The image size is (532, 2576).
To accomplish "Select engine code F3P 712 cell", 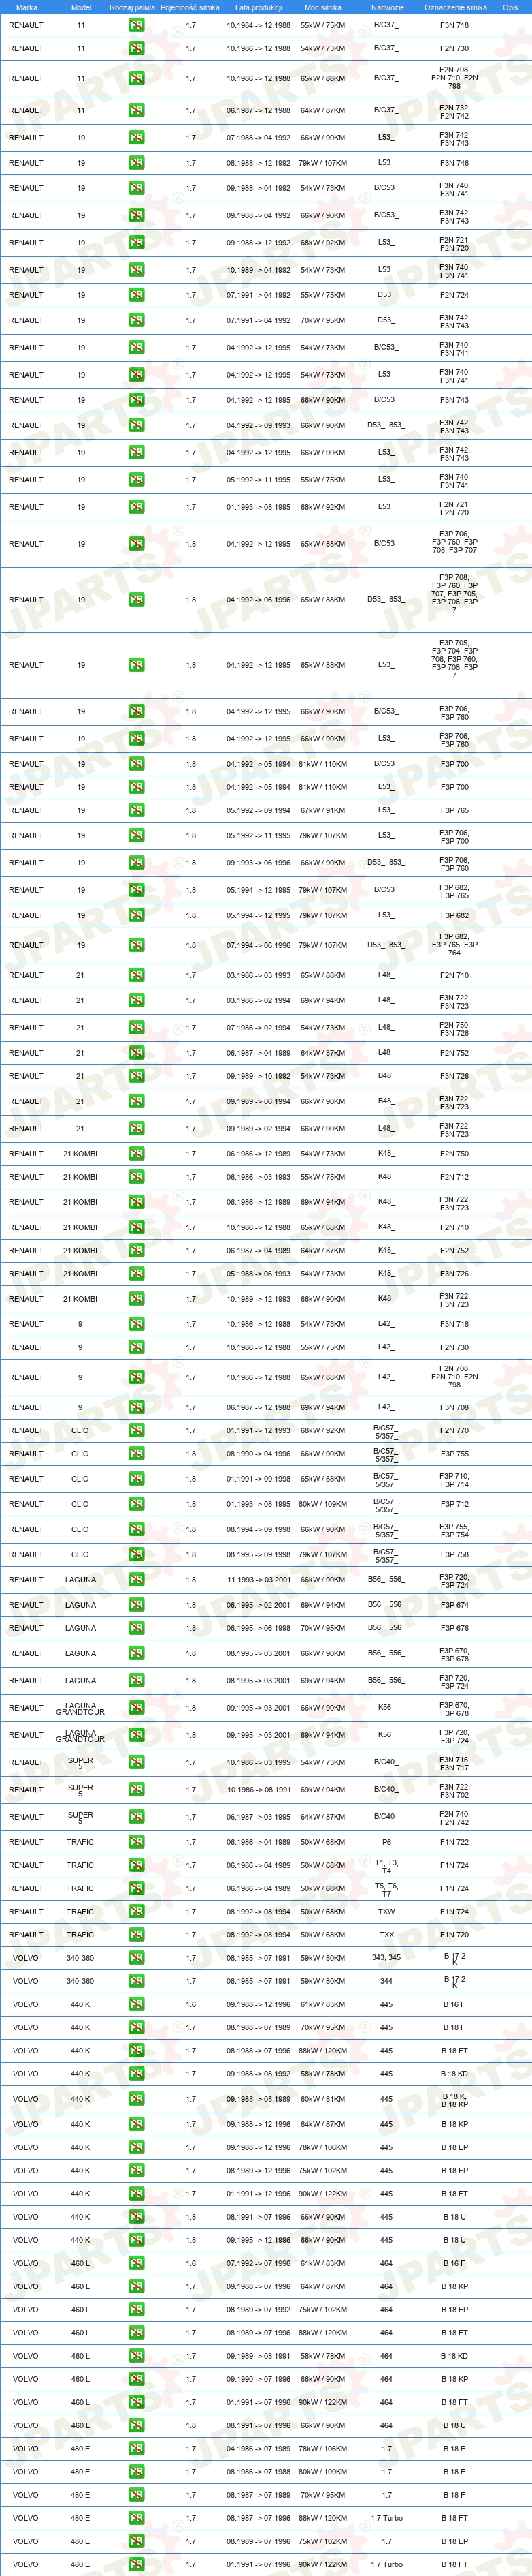I will 454,1504.
